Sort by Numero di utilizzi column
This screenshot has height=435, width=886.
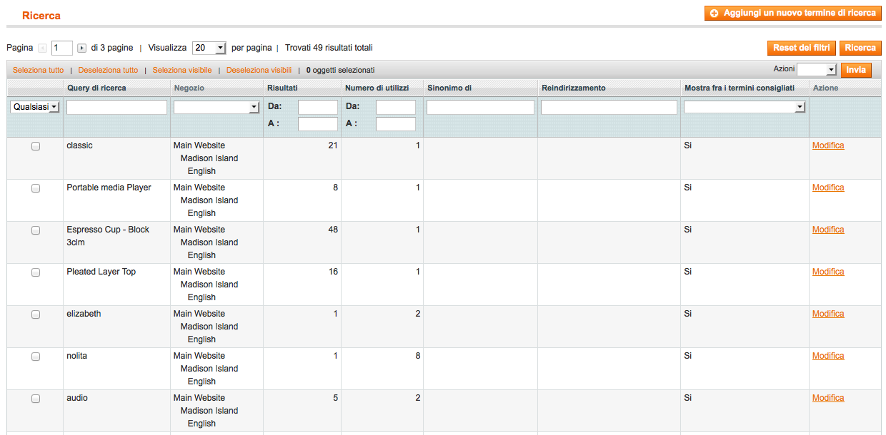(x=377, y=88)
